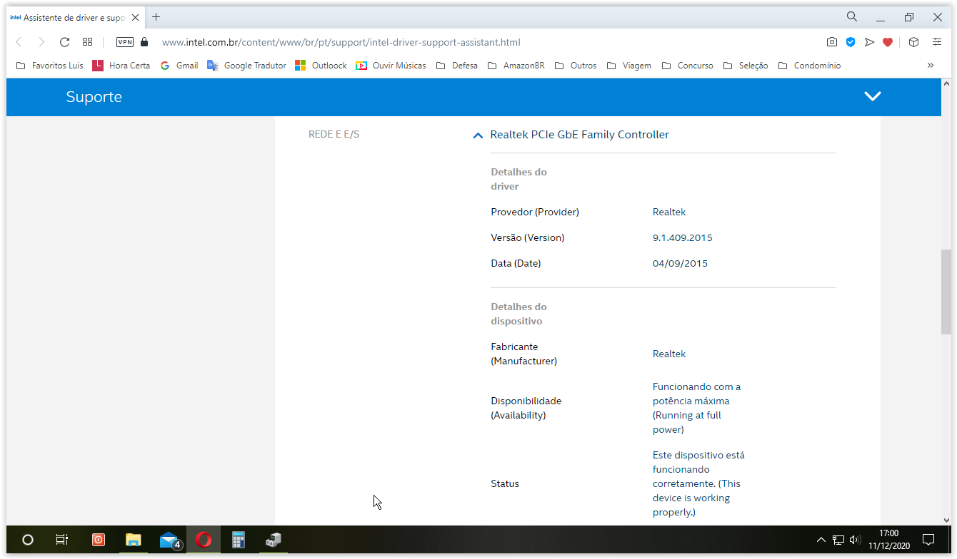This screenshot has width=957, height=559.
Task: Open the Hora Certa bookmark
Action: point(121,66)
